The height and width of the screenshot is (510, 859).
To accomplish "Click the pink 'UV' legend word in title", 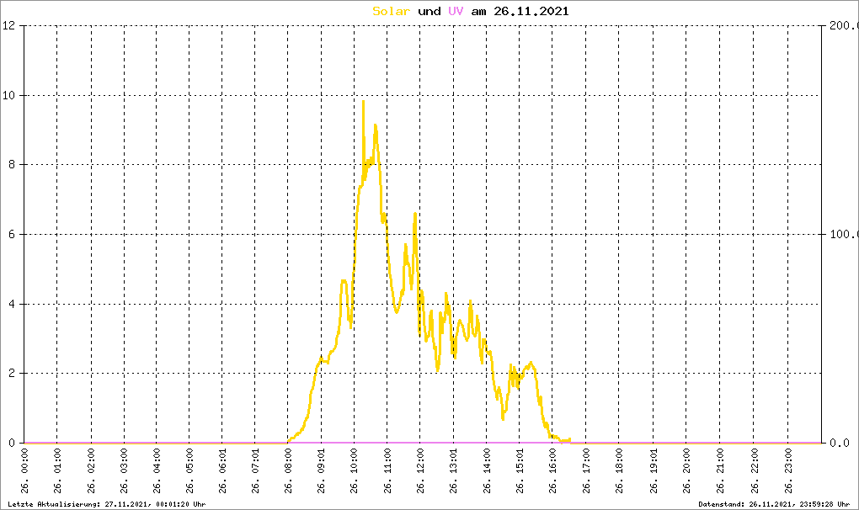I will [456, 11].
